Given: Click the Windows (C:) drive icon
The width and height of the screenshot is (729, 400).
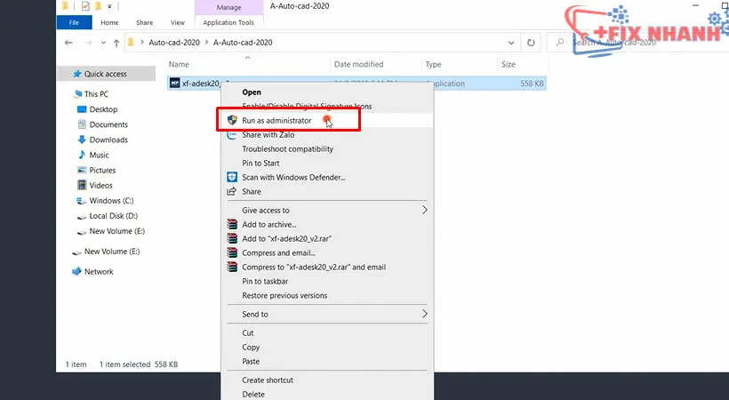Looking at the screenshot, I should [82, 201].
